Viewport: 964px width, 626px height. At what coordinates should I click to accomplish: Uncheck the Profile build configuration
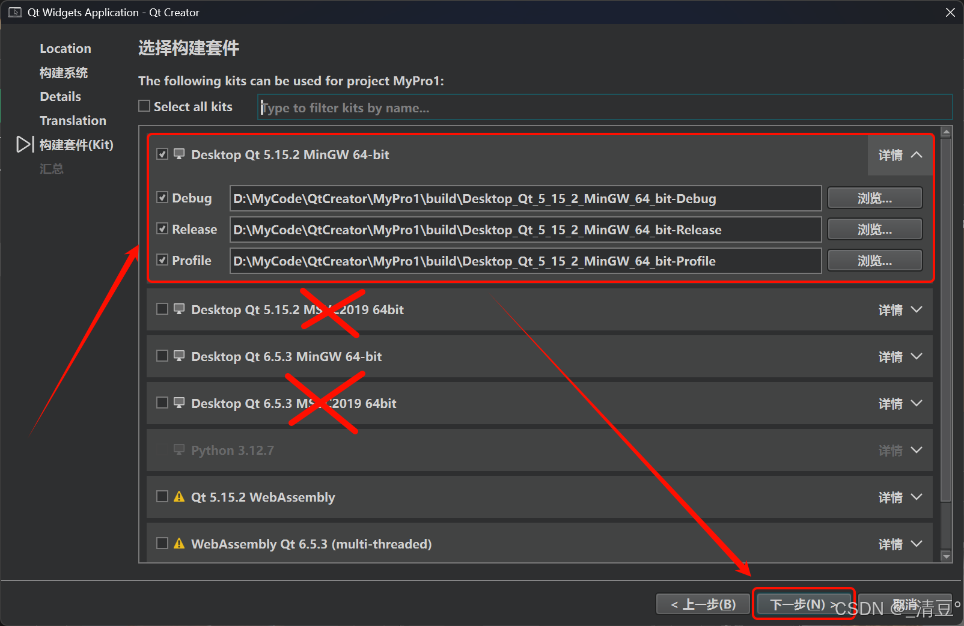162,260
